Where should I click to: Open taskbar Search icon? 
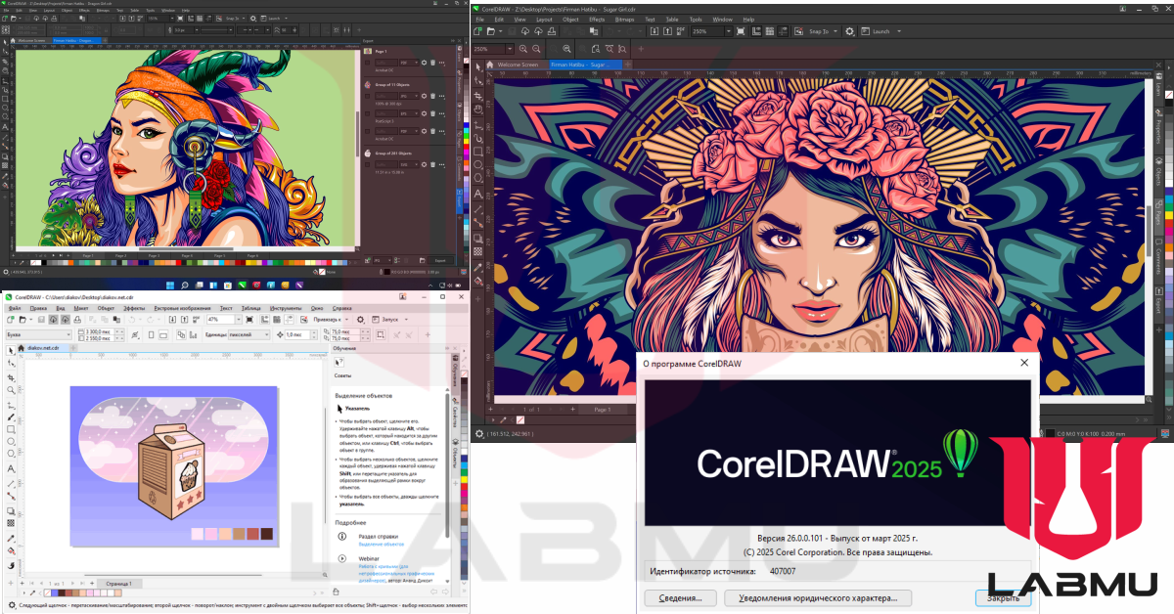tap(184, 285)
